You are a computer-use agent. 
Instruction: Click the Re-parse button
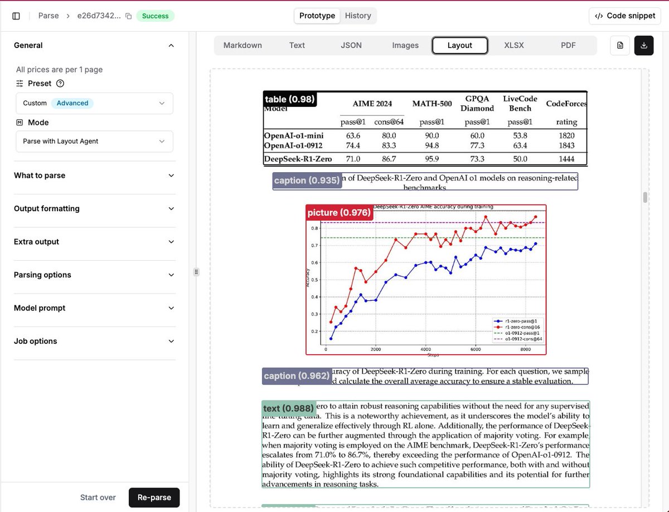pyautogui.click(x=154, y=498)
